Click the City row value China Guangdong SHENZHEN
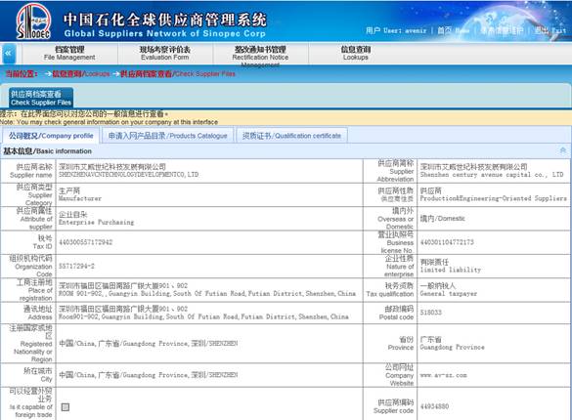Image resolution: width=572 pixels, height=420 pixels. (x=148, y=375)
